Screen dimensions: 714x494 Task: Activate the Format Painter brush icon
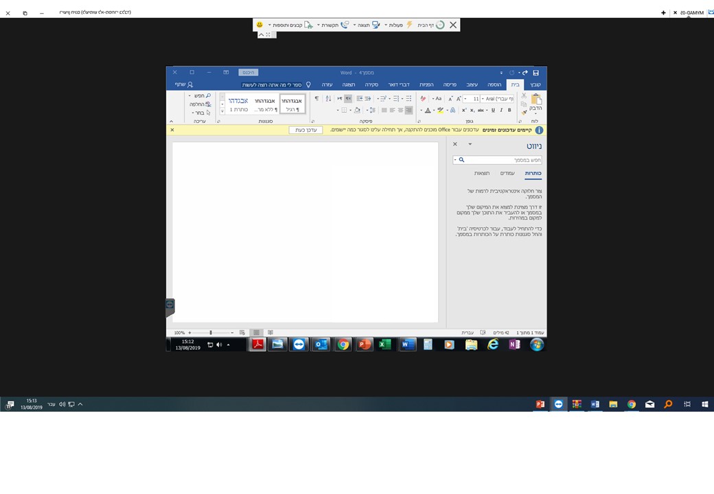tap(524, 112)
